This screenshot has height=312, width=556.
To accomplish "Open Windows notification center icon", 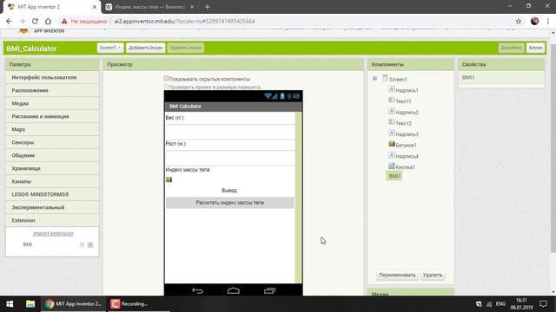I will tap(543, 304).
